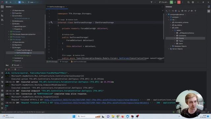Click the Debug bug icon in toolbar
The width and height of the screenshot is (211, 119).
[x=175, y=2]
